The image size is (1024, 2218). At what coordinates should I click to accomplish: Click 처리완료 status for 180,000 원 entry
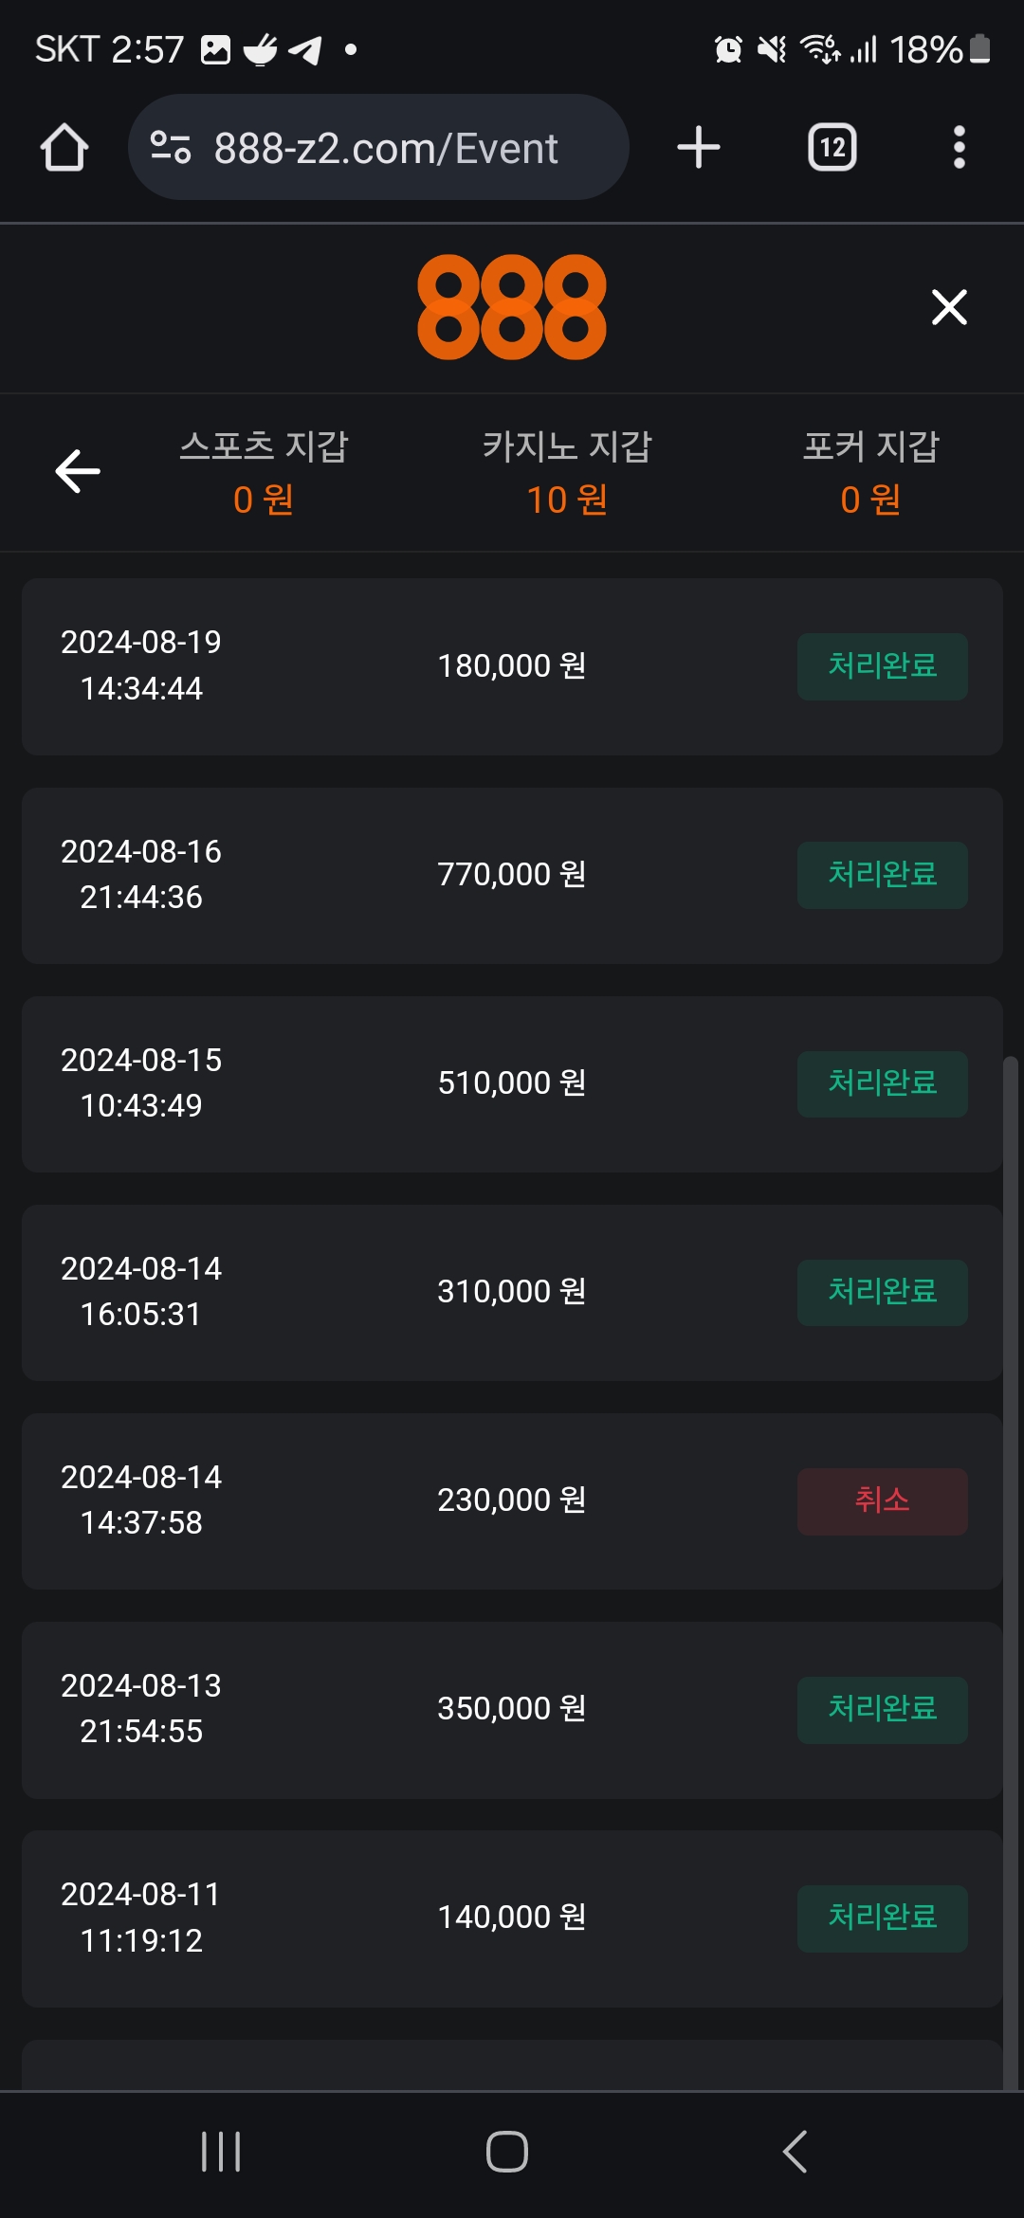882,666
